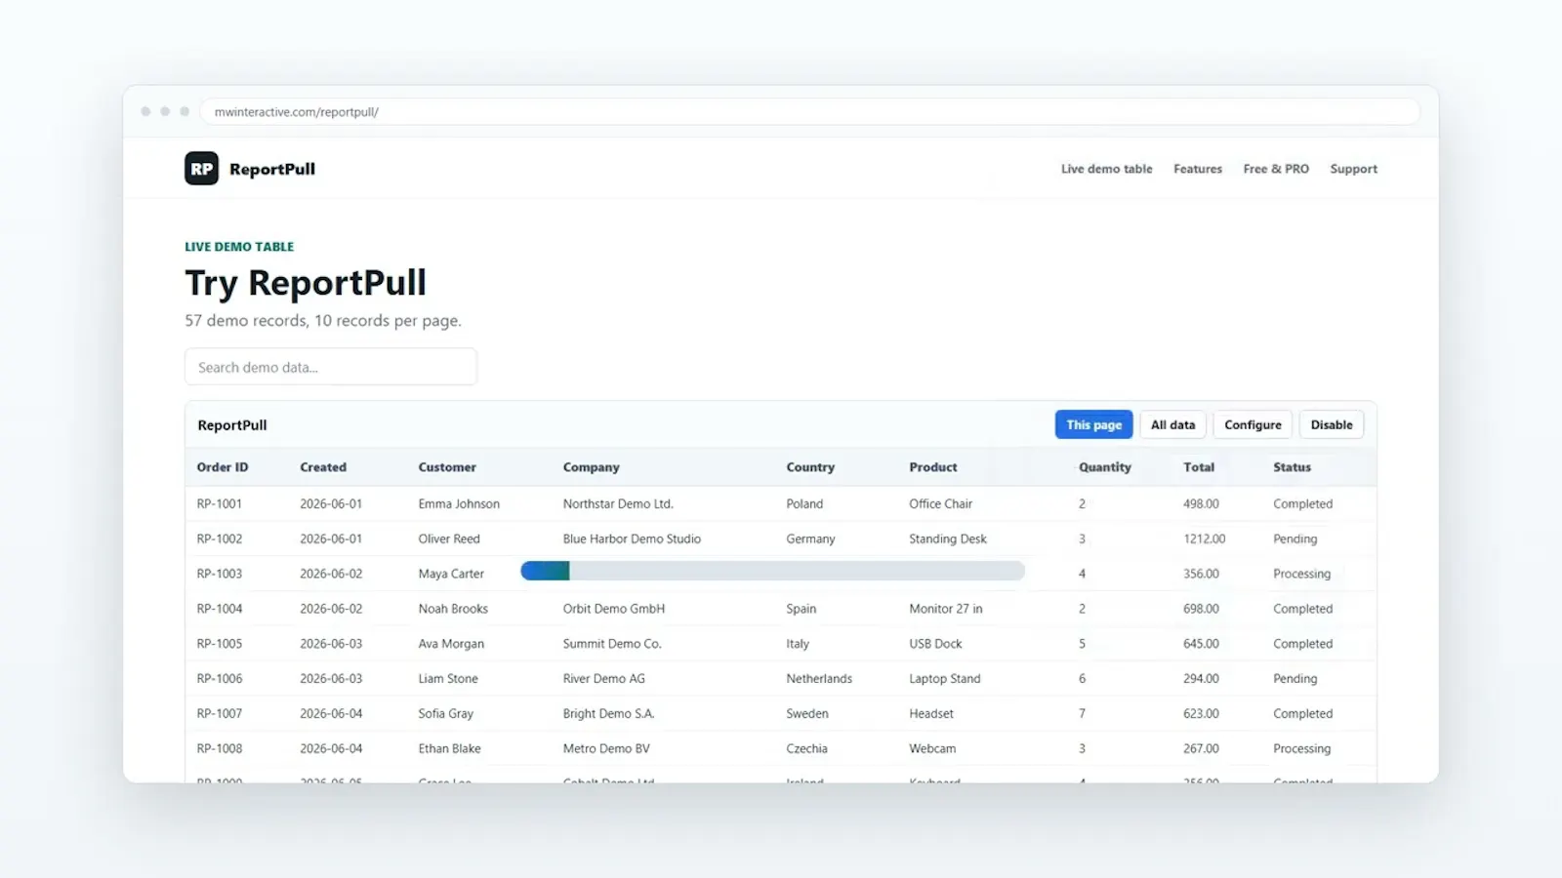Viewport: 1562px width, 878px height.
Task: Click customer Maya Carter
Action: pos(451,574)
